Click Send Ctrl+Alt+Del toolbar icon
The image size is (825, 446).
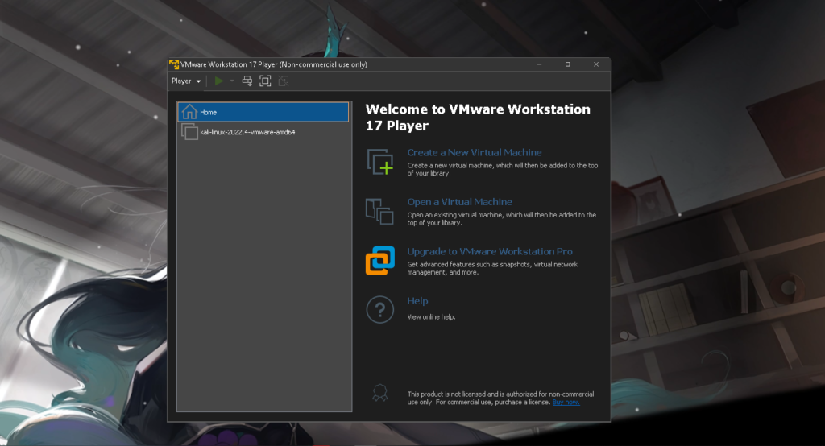pyautogui.click(x=247, y=81)
